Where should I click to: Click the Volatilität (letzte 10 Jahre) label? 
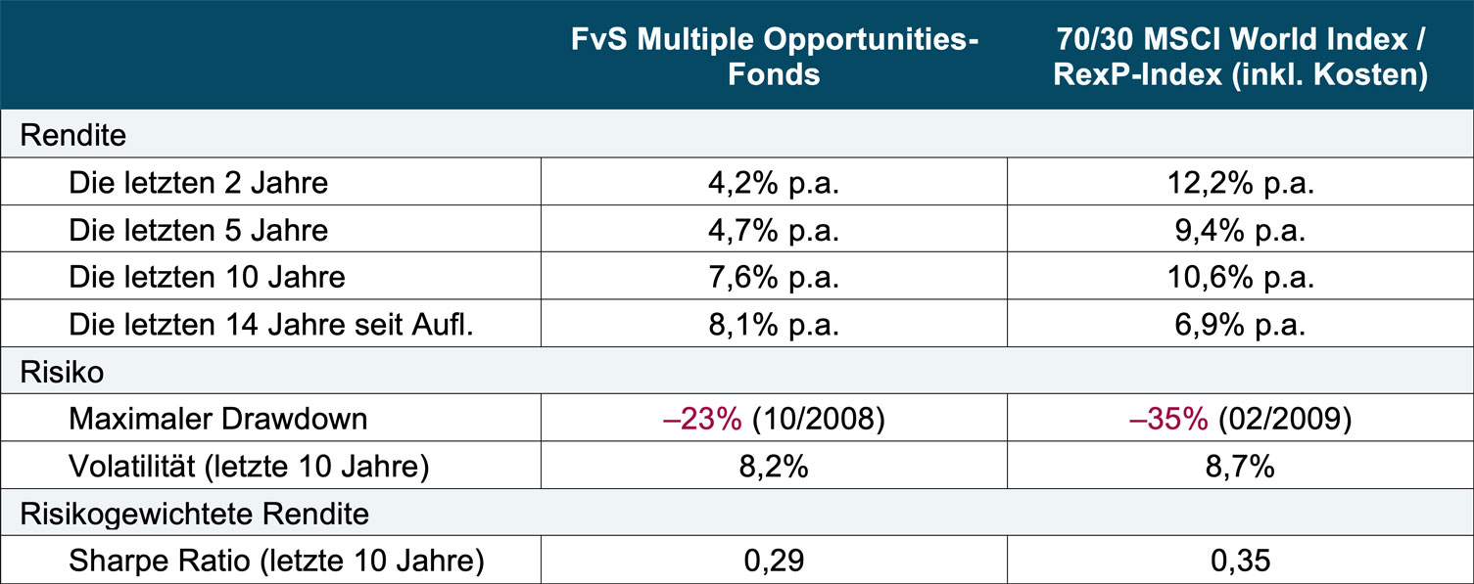[249, 467]
